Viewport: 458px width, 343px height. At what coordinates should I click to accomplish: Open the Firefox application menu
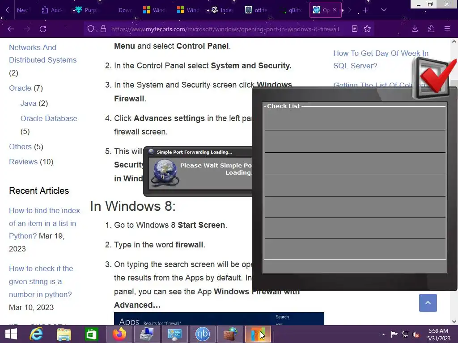tap(447, 29)
